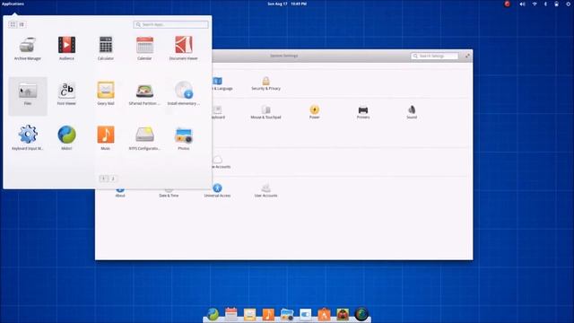Open Photos from the dock
This screenshot has height=323, width=574.
point(287,314)
